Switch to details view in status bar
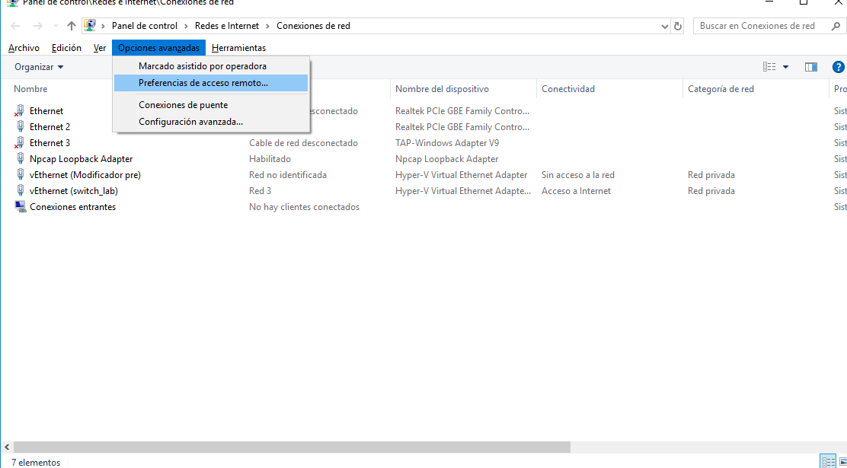The height and width of the screenshot is (468, 847). [828, 461]
